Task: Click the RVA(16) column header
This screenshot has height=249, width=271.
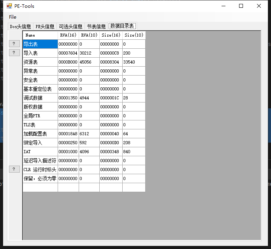Action: [x=68, y=35]
